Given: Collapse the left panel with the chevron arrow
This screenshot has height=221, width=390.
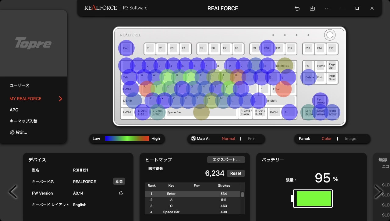Looking at the screenshot, I should pyautogui.click(x=12, y=192).
